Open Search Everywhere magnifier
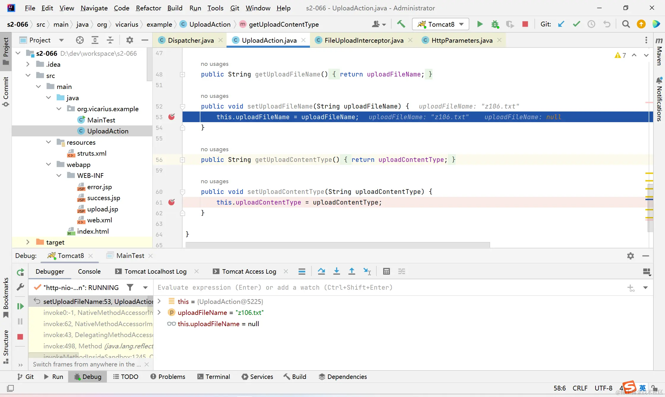 click(x=626, y=24)
